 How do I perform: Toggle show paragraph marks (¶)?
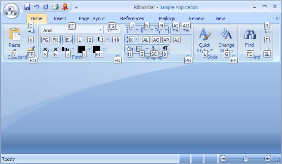coord(165,48)
